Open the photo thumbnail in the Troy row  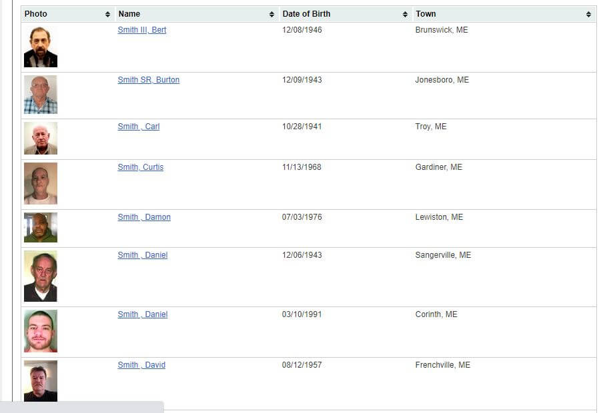[41, 138]
